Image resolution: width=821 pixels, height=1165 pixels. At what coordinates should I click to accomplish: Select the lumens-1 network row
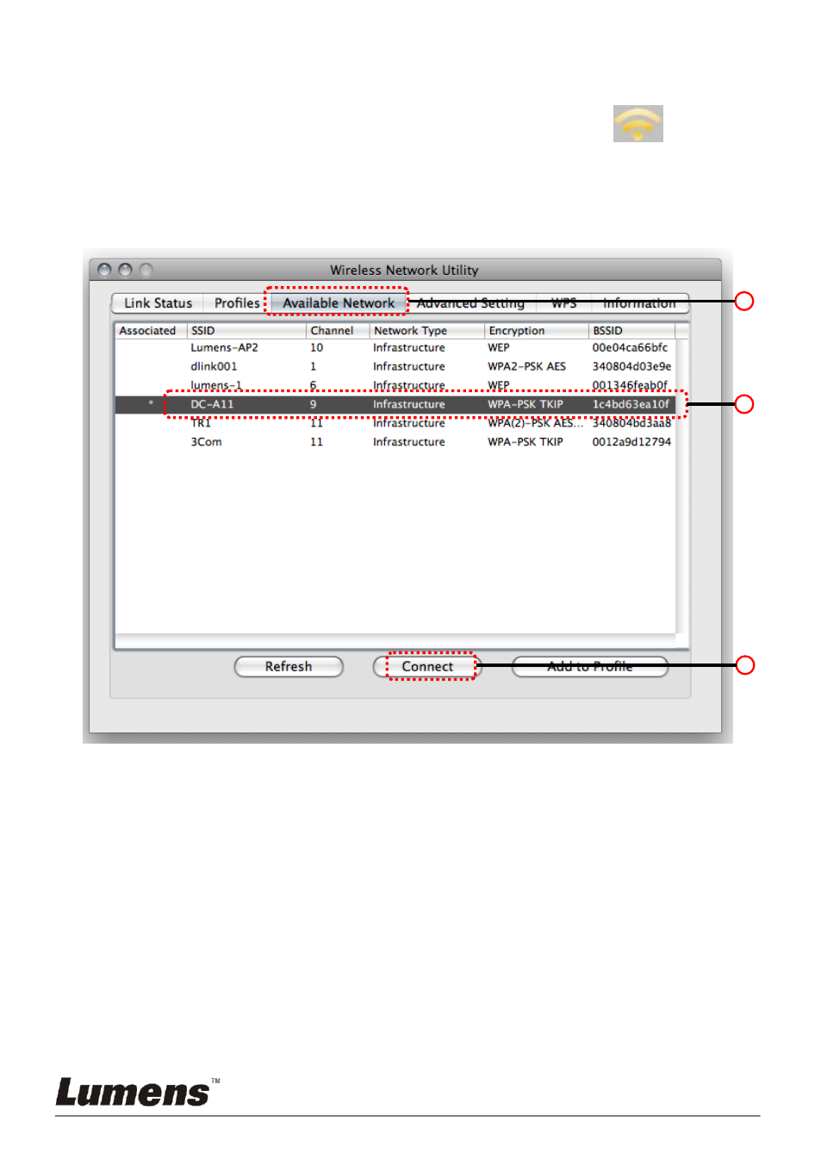[395, 385]
